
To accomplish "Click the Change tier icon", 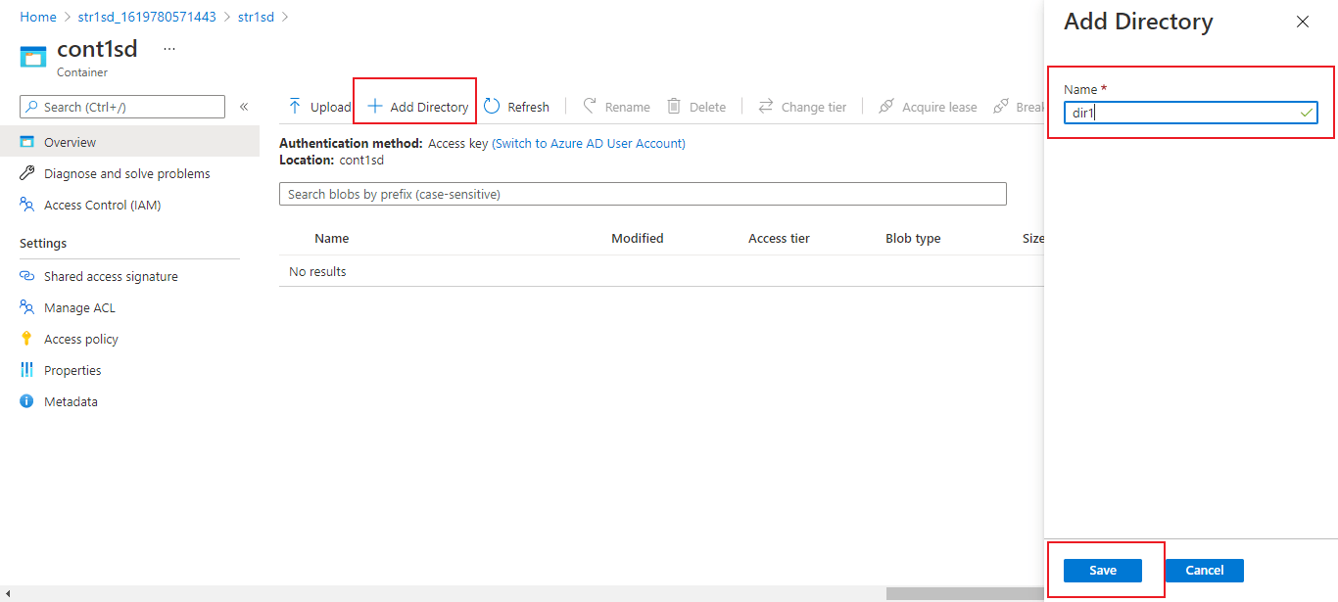I will (765, 106).
